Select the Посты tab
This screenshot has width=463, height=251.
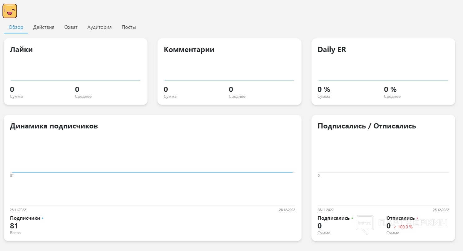129,27
